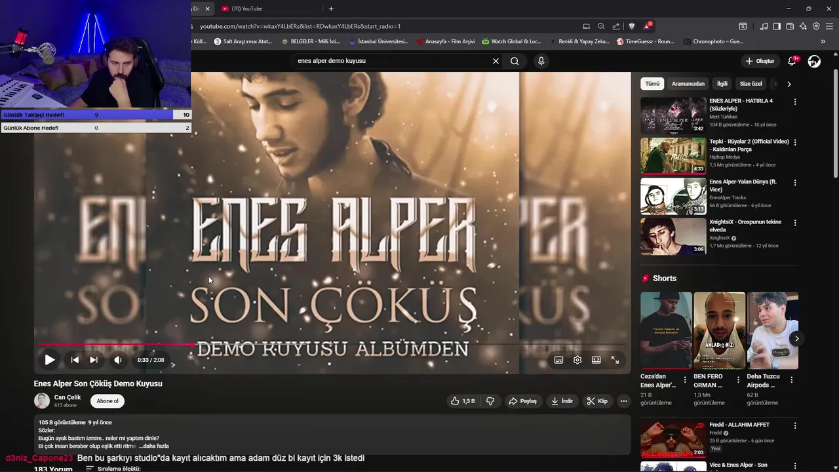Open the Can Çelik channel avatar
This screenshot has height=472, width=839.
pyautogui.click(x=42, y=401)
